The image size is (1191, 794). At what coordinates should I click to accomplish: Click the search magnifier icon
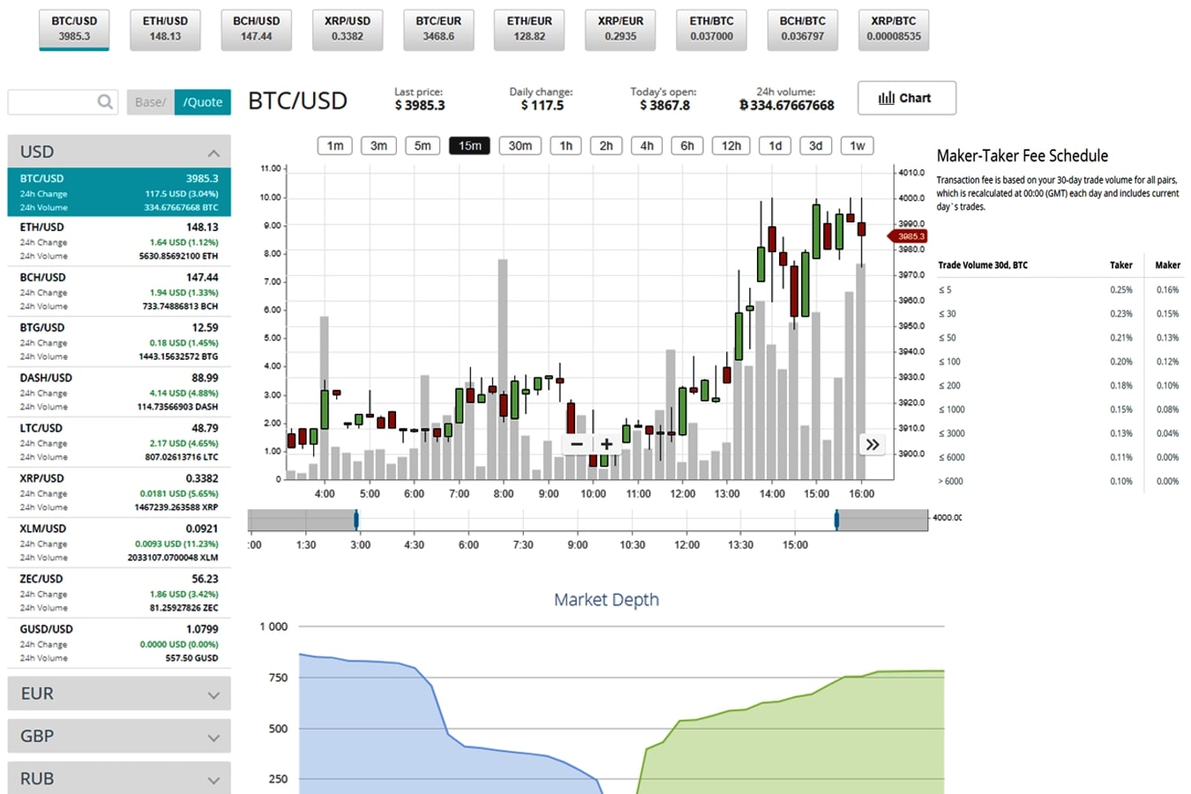coord(105,101)
